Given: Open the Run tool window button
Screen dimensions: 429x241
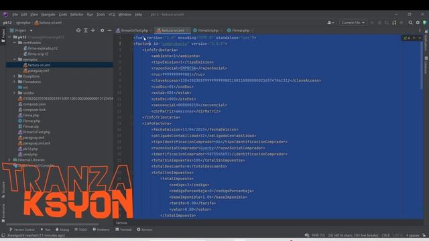Looking at the screenshot, I should tap(46, 230).
